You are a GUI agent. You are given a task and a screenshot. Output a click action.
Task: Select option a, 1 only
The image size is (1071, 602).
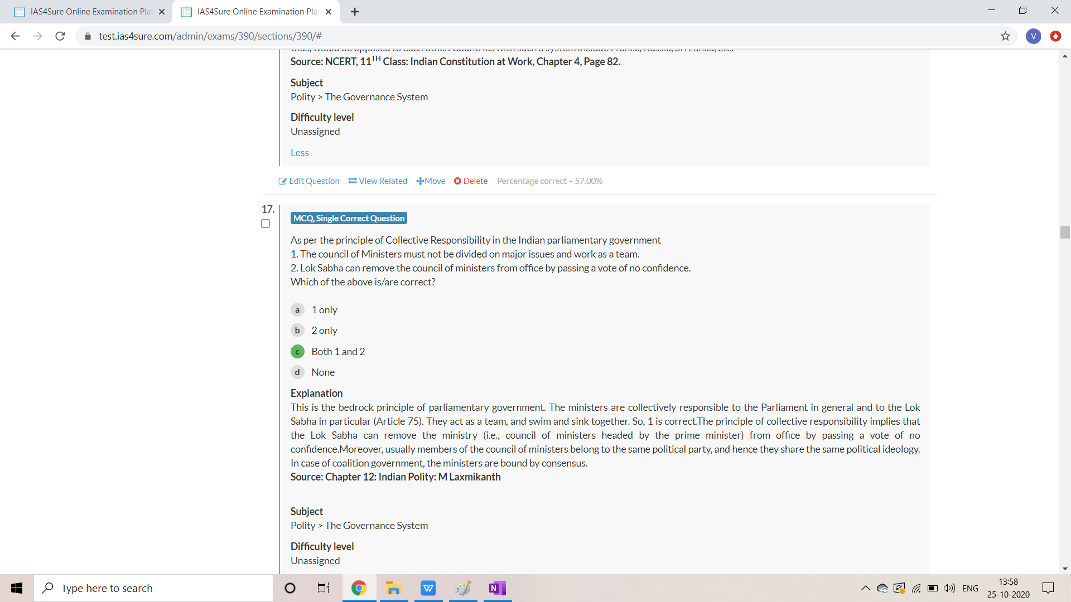point(297,310)
